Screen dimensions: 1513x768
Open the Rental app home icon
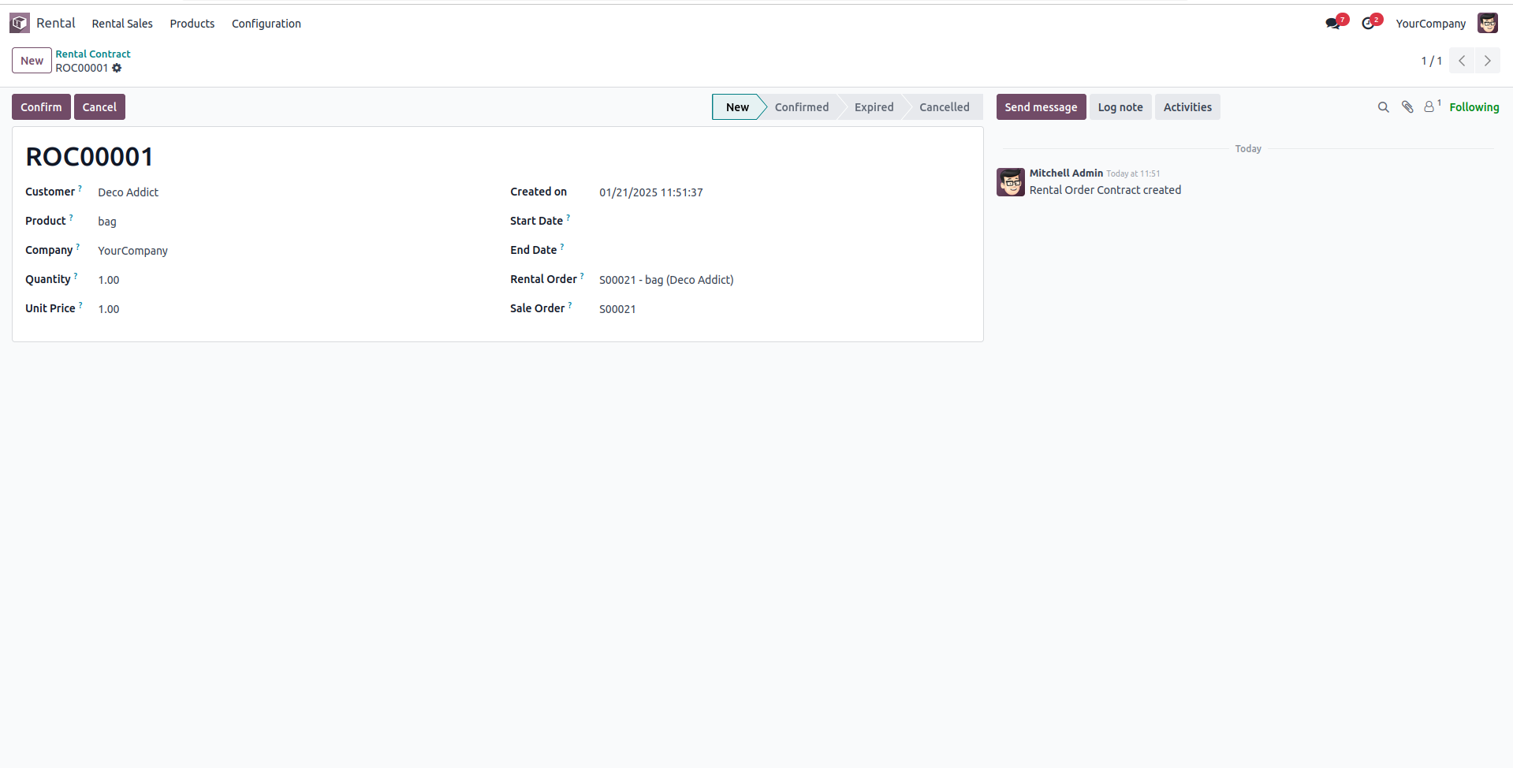click(x=20, y=24)
